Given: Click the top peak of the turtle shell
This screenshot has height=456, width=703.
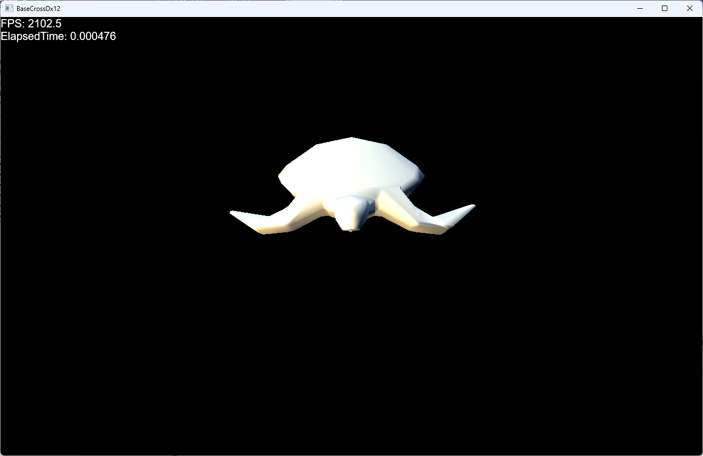Looking at the screenshot, I should [x=351, y=139].
